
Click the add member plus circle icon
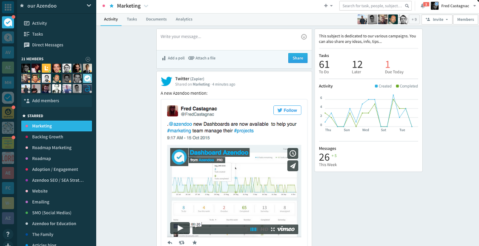tap(88, 59)
